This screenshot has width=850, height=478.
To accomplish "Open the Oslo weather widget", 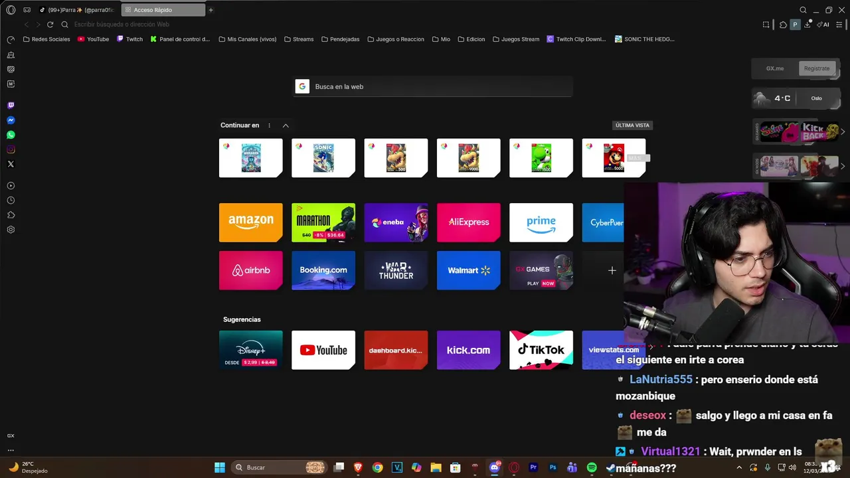I will [796, 98].
